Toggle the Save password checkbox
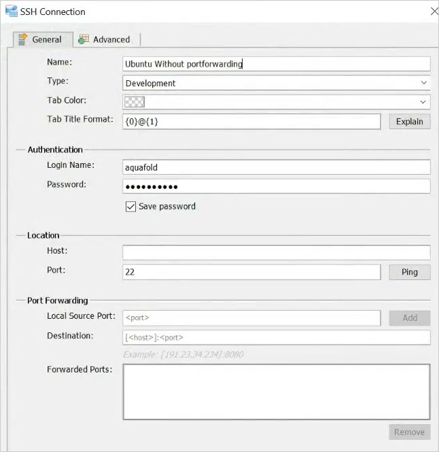The image size is (439, 452). 131,207
